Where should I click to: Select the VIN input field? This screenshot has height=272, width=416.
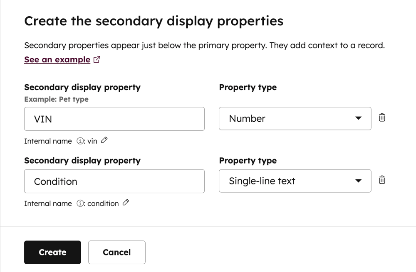tap(114, 119)
